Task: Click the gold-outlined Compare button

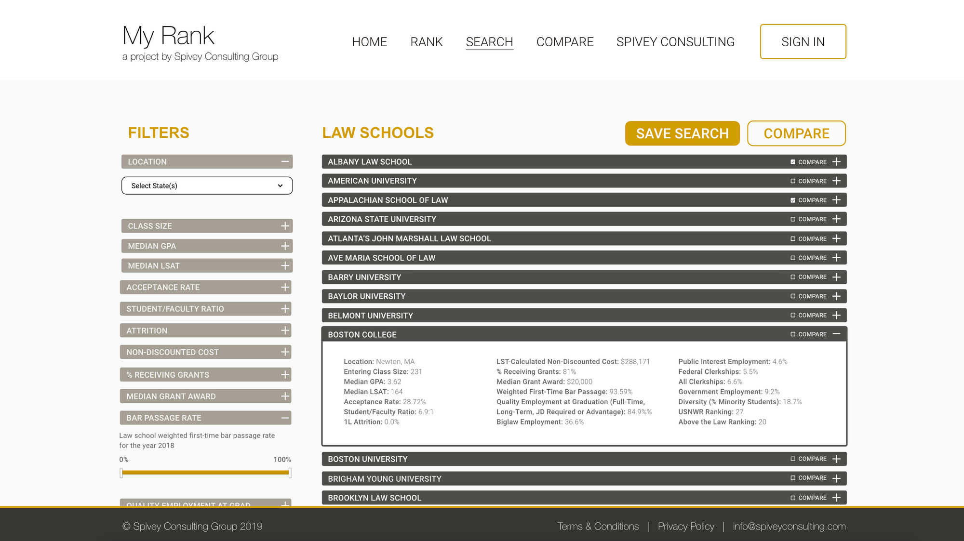Action: (x=796, y=133)
